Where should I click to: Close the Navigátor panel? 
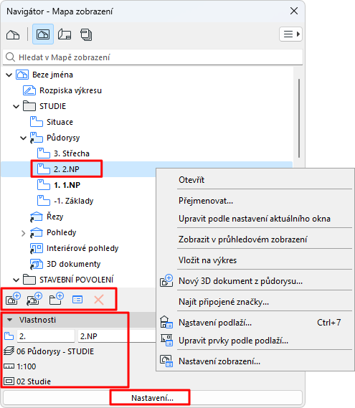coord(294,11)
